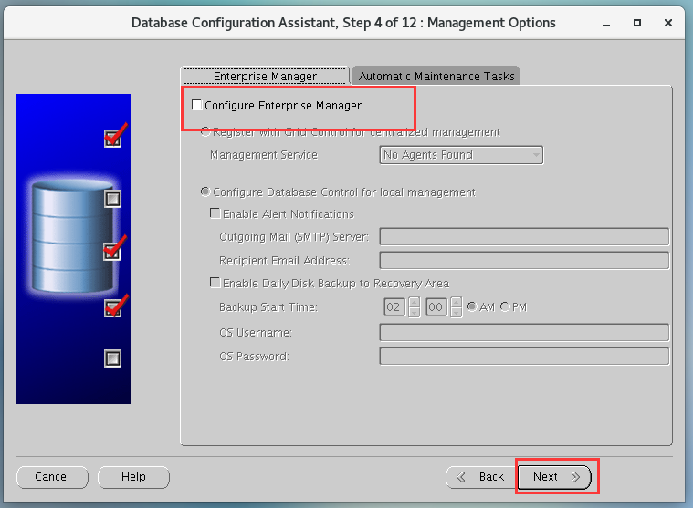This screenshot has width=693, height=508.
Task: Close the Database Configuration Assistant window
Action: (668, 23)
